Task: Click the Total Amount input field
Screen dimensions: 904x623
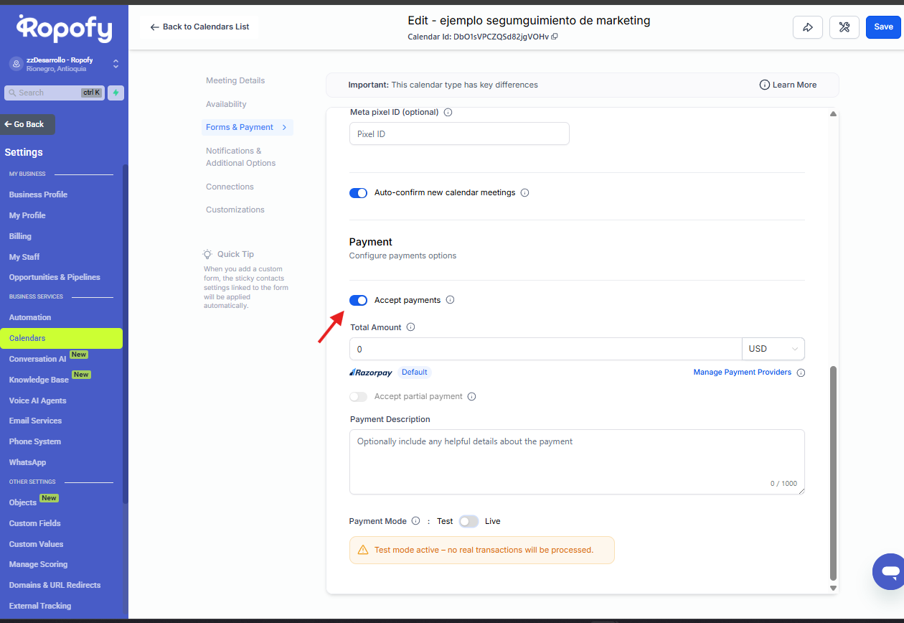Action: (545, 349)
